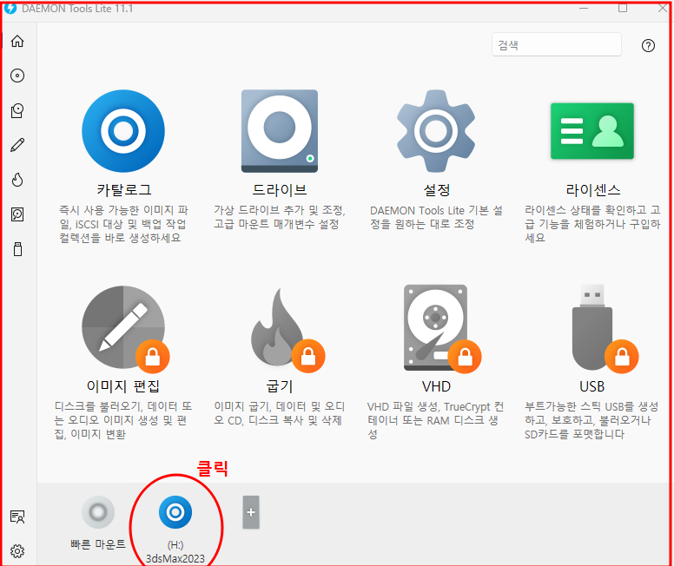Click the 부트가능한 스틱 USB description
674x566 pixels.
591,420
